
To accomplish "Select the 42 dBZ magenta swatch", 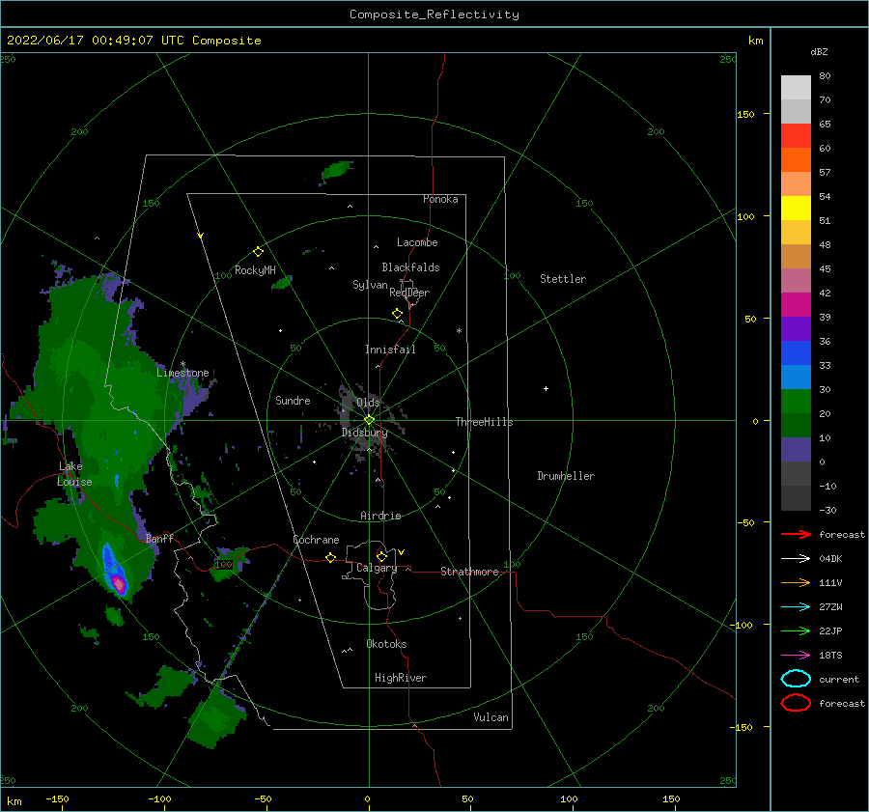I will pyautogui.click(x=796, y=304).
